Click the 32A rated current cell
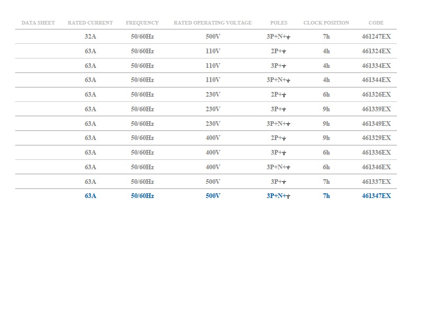The image size is (422, 326). tap(90, 37)
